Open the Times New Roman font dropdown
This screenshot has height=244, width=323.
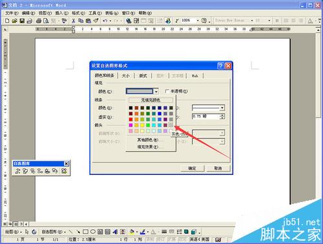coord(252,21)
